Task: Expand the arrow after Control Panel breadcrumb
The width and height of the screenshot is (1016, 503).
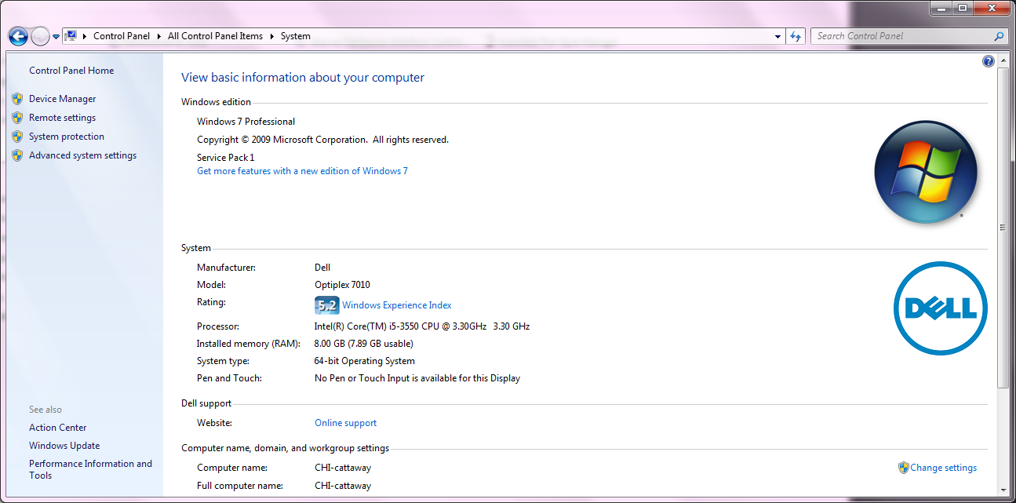Action: tap(159, 36)
